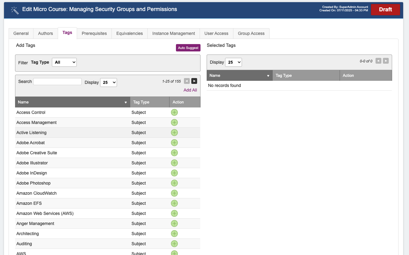Go to previous page of Selected Tags
Viewport: 409px width, 255px height.
point(378,61)
